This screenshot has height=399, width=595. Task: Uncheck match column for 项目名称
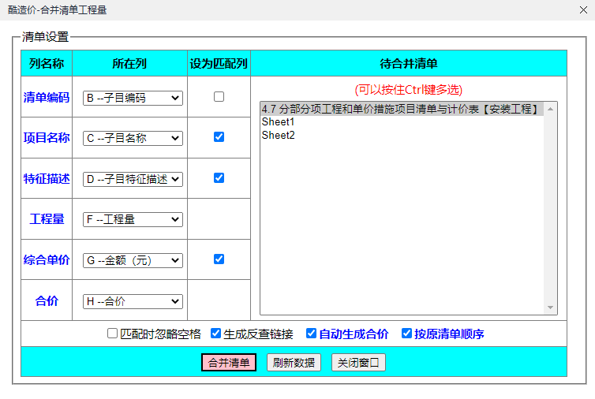219,137
